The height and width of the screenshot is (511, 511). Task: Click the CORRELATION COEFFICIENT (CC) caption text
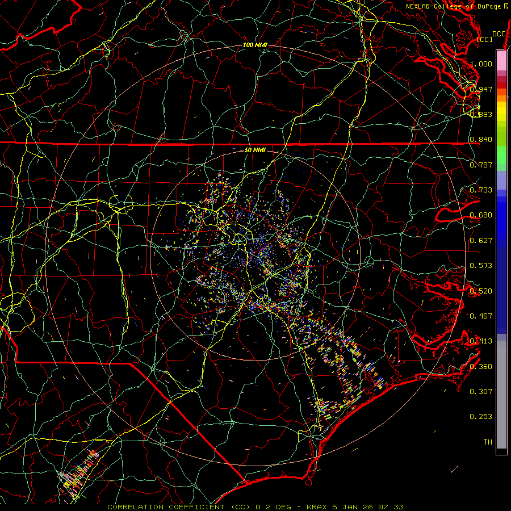pos(179,507)
